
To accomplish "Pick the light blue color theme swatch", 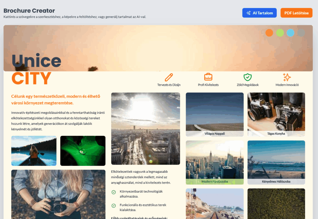I will (x=290, y=33).
